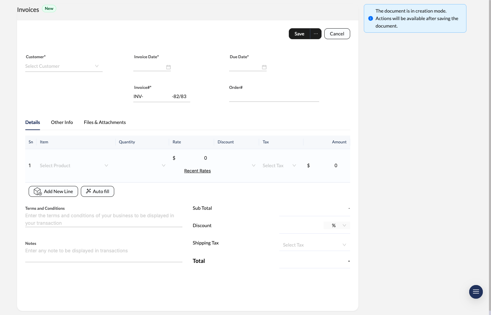Image resolution: width=491 pixels, height=315 pixels.
Task: Expand the Select Product dropdown arrow
Action: pyautogui.click(x=106, y=166)
